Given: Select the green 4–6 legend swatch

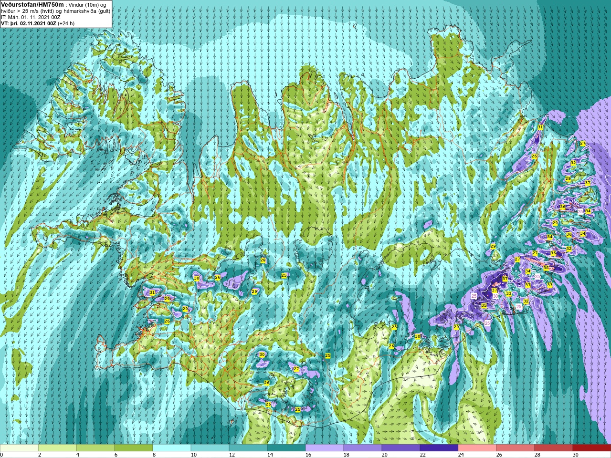Looking at the screenshot, I should point(95,448).
